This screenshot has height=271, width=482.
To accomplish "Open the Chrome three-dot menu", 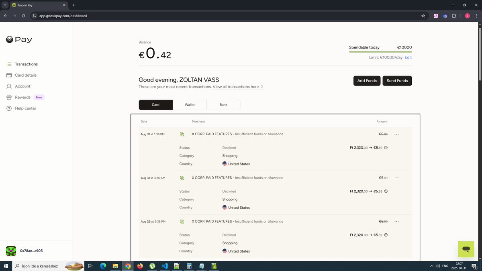I will point(476,16).
